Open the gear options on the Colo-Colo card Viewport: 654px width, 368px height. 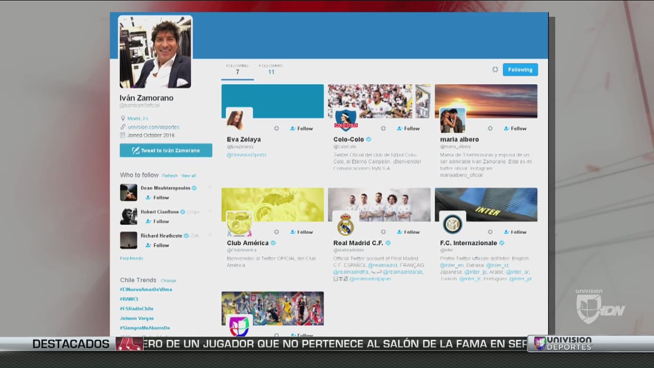[383, 129]
